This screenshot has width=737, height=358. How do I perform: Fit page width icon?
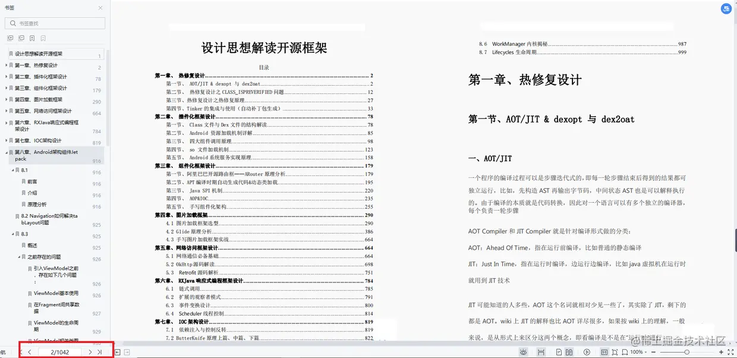coord(626,352)
